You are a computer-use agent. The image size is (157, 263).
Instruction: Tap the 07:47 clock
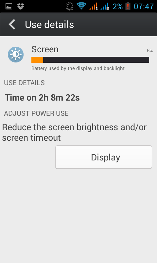(144, 7)
